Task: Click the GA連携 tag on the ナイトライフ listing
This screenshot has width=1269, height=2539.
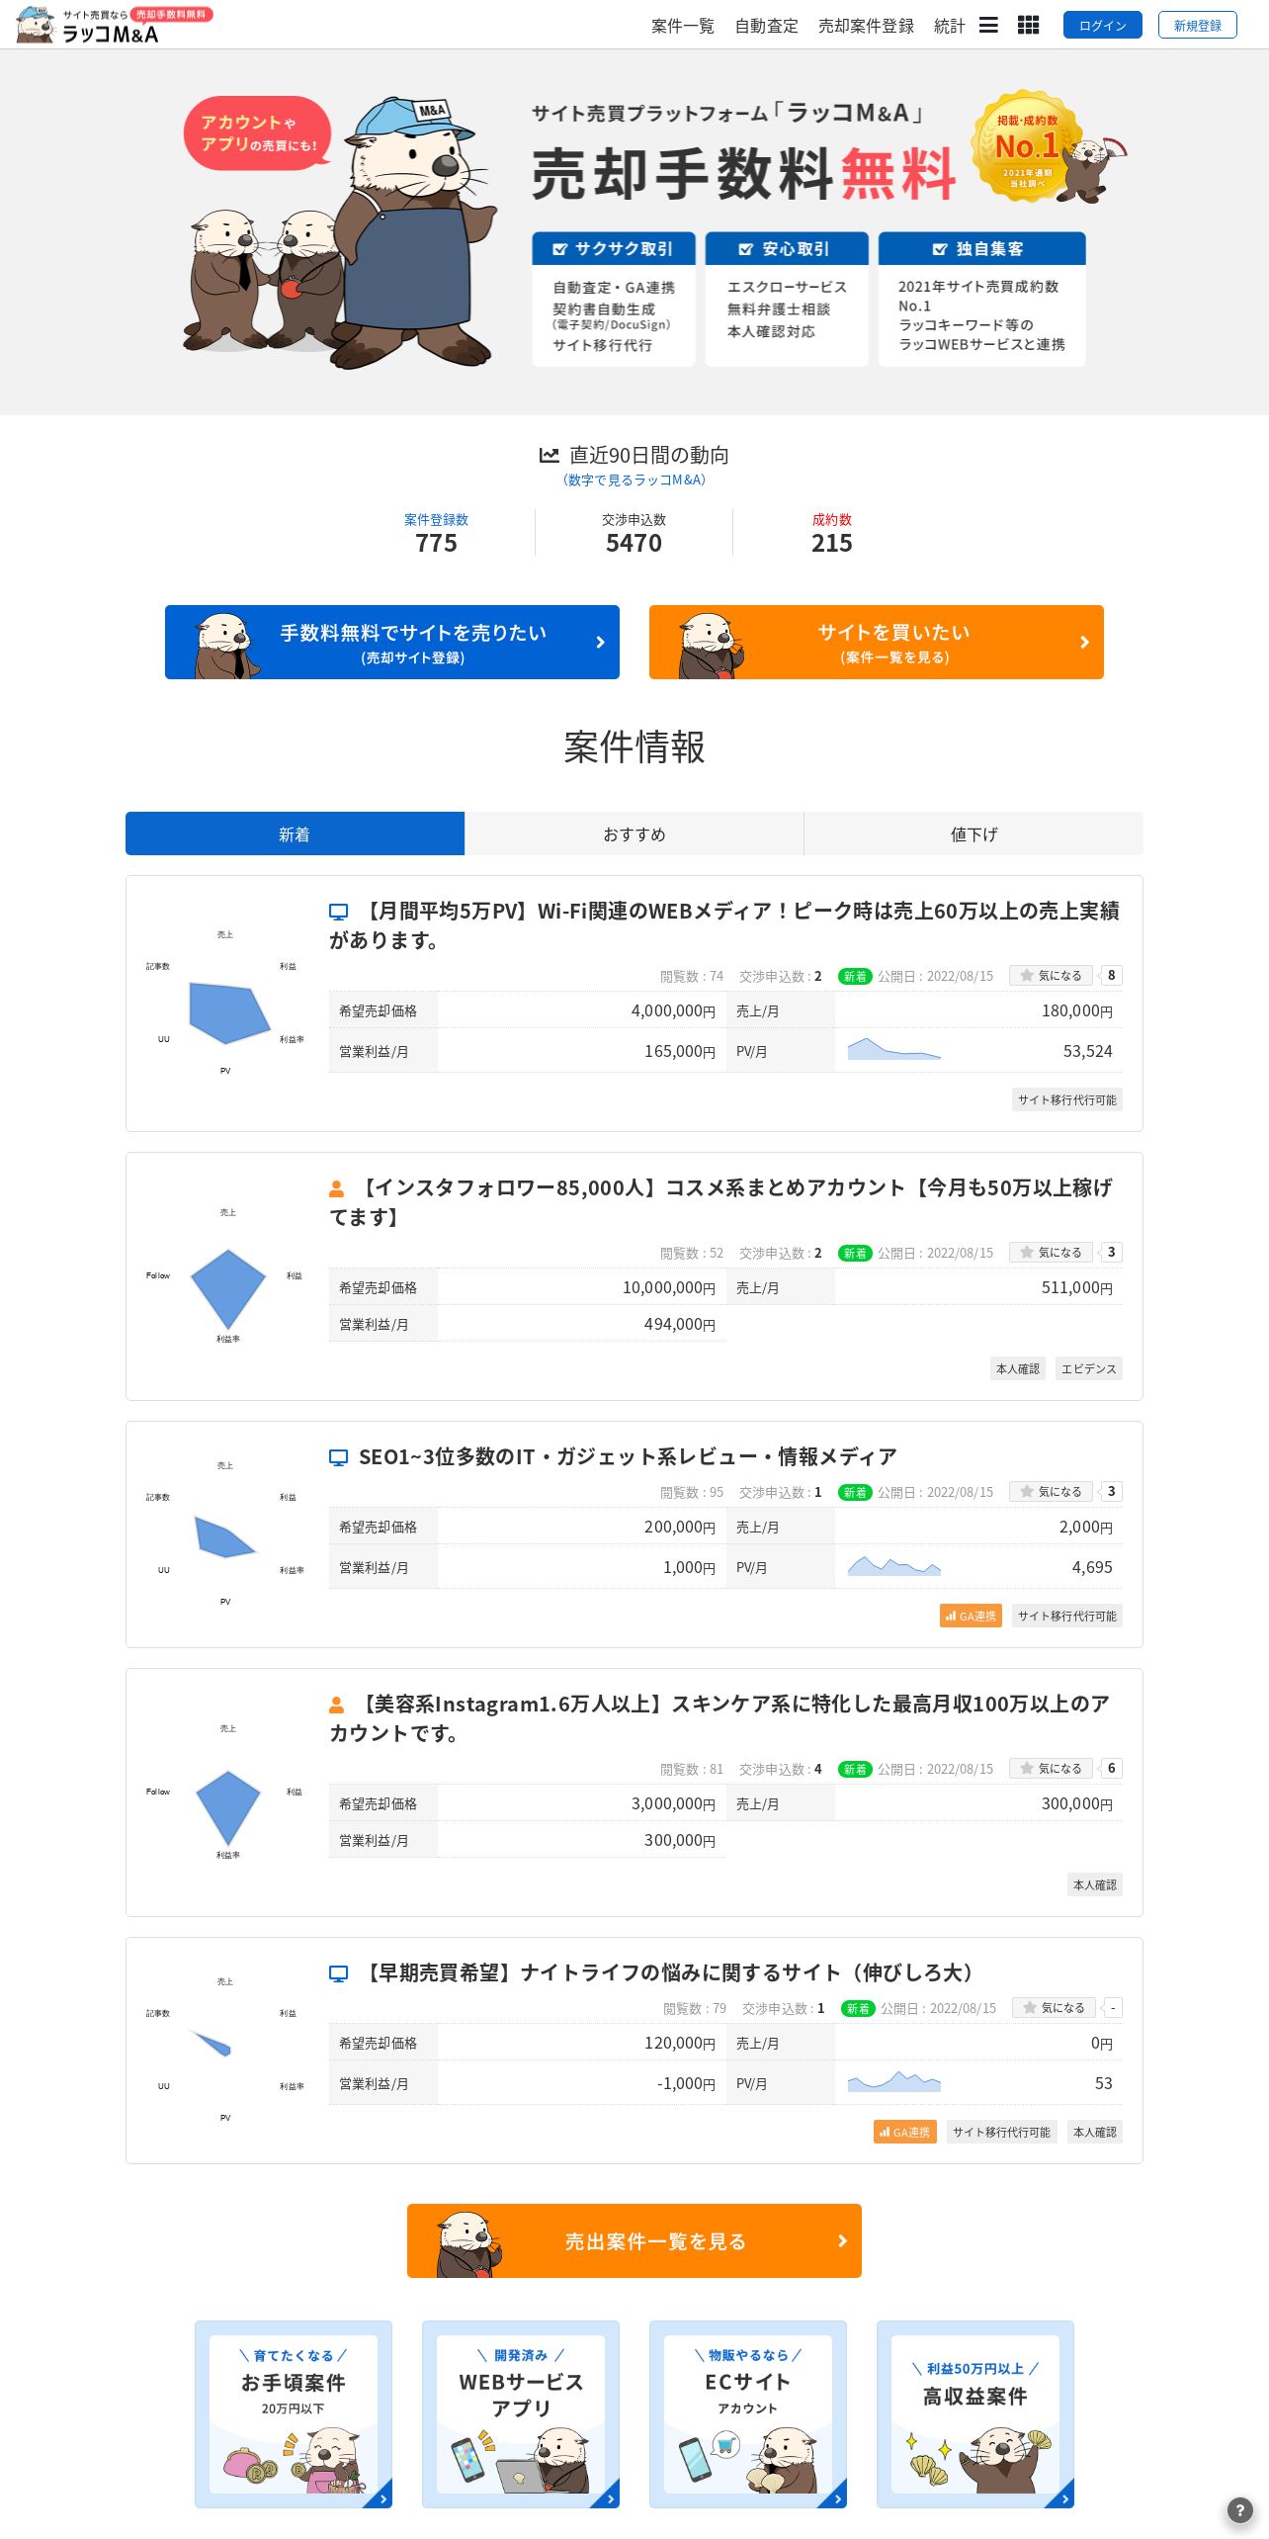Action: 905,2132
